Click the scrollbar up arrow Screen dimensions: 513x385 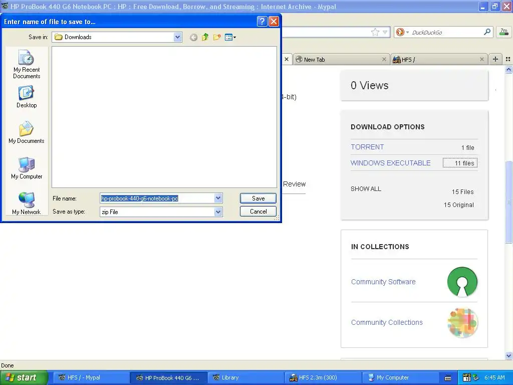(508, 69)
